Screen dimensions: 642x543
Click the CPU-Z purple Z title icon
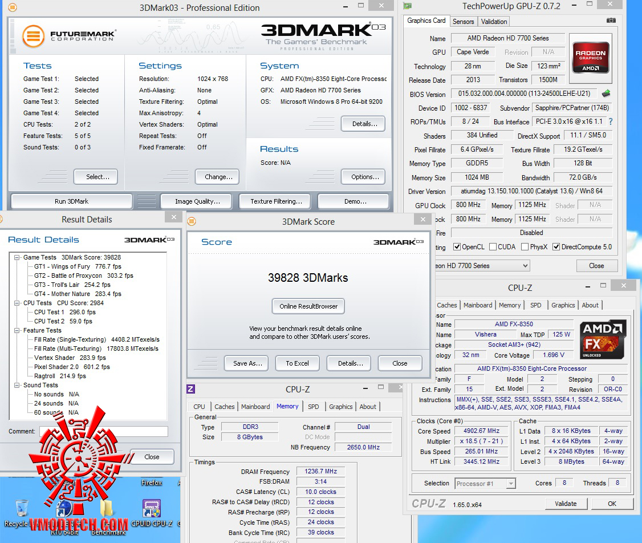(191, 388)
